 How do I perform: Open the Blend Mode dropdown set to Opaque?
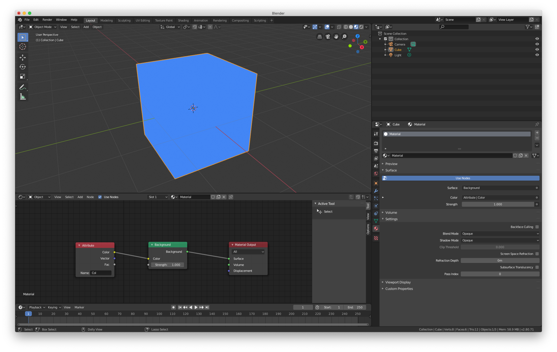point(500,234)
